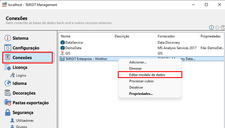
Task: Go to Sistema in sidebar
Action: point(20,38)
